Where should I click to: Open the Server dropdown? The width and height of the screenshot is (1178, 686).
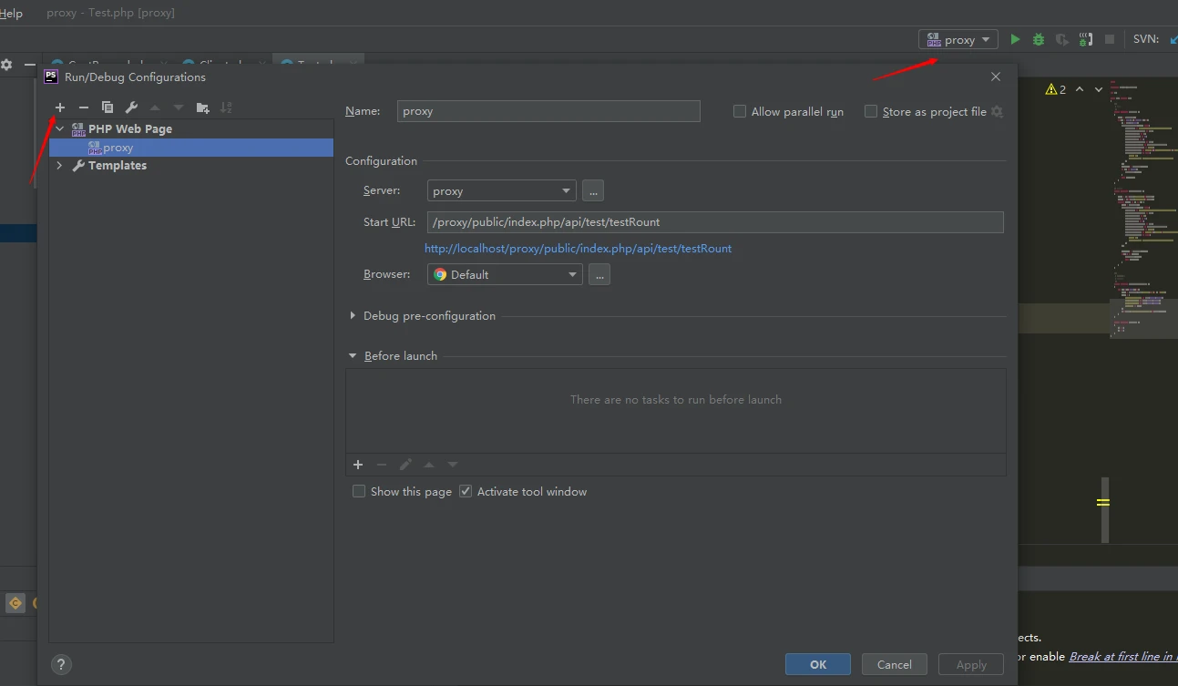click(x=501, y=190)
